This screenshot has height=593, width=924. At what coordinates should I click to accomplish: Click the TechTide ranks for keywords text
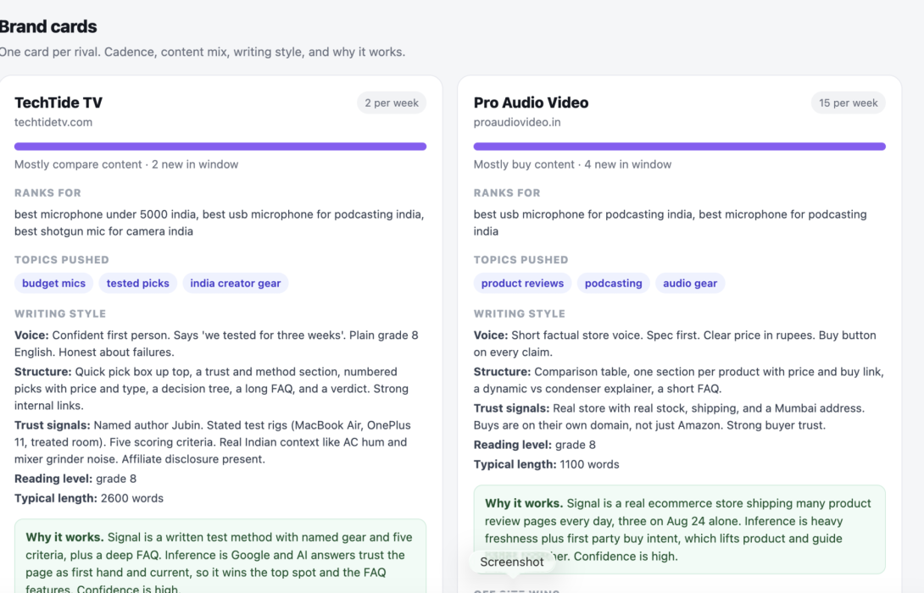(x=220, y=223)
